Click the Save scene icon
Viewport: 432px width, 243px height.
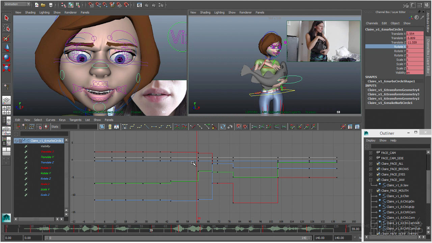[x=51, y=5]
